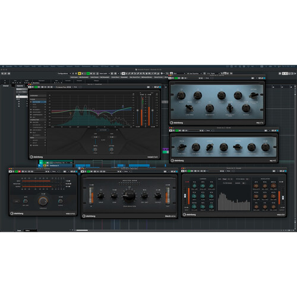Screen dimensions: 297x297
Task: Click the High Atten knob in EQ-P1A
Action: point(238,96)
